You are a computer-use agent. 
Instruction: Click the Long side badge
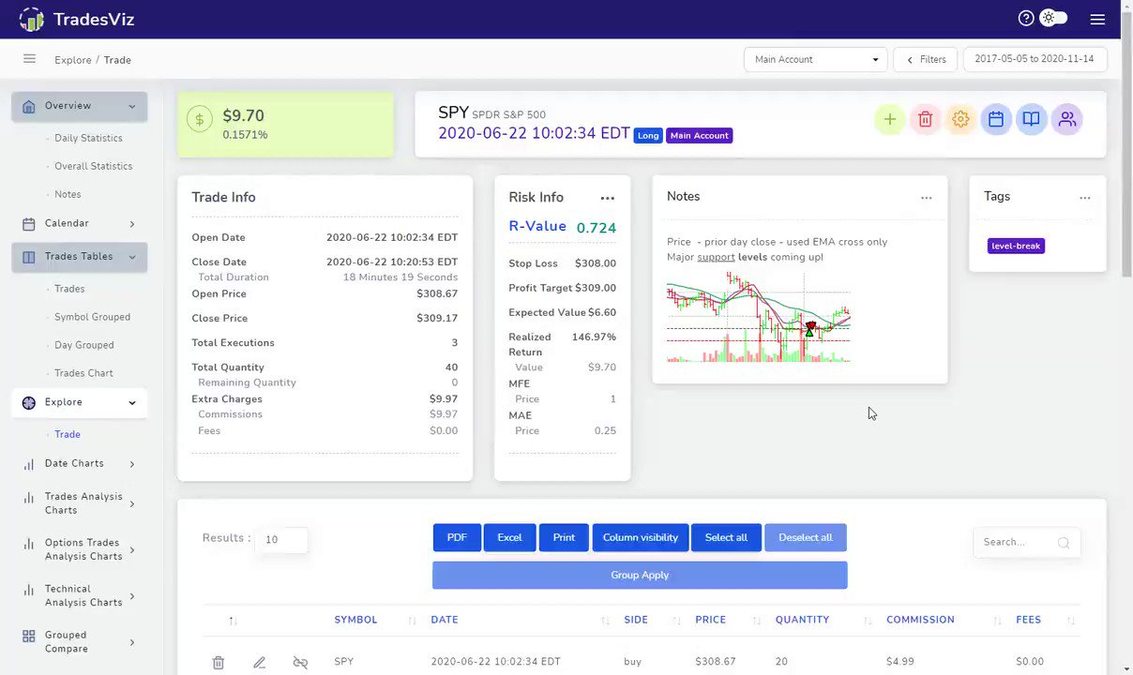click(x=648, y=135)
